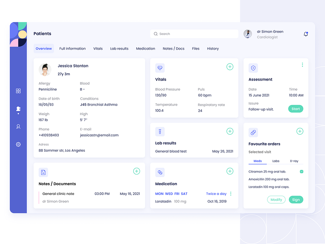This screenshot has width=325, height=244.
Task: Select Meds tab in Favourite orders
Action: [x=258, y=161]
